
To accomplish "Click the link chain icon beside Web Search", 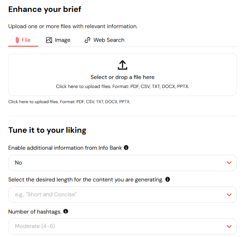I will pos(87,40).
